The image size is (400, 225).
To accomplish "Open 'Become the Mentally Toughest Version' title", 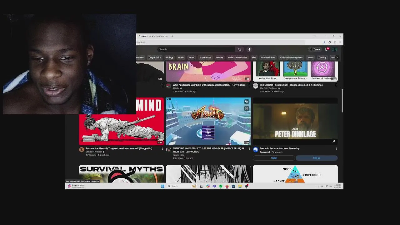I will pos(119,149).
